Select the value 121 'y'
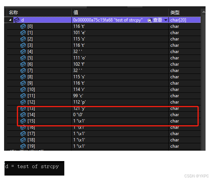210x180 pixels. click(x=79, y=108)
